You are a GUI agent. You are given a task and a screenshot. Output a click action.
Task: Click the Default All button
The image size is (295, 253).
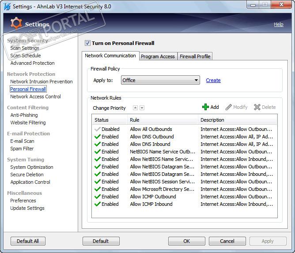(28, 241)
